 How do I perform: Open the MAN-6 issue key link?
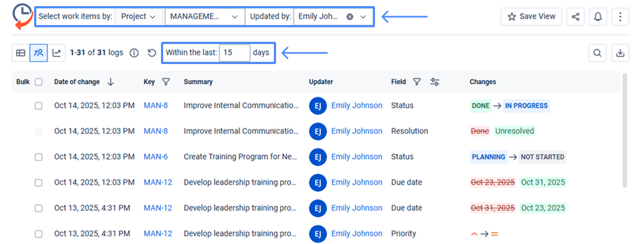click(155, 157)
